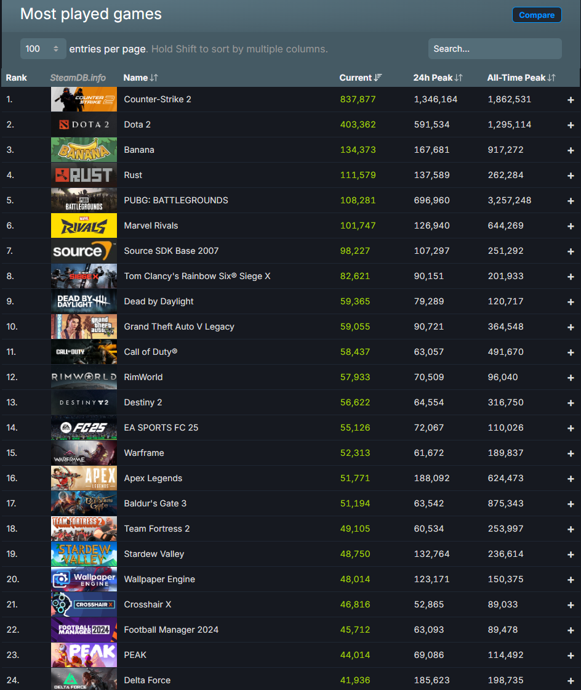Screen dimensions: 581x690
Task: Add Warframe plus icon
Action: (571, 453)
